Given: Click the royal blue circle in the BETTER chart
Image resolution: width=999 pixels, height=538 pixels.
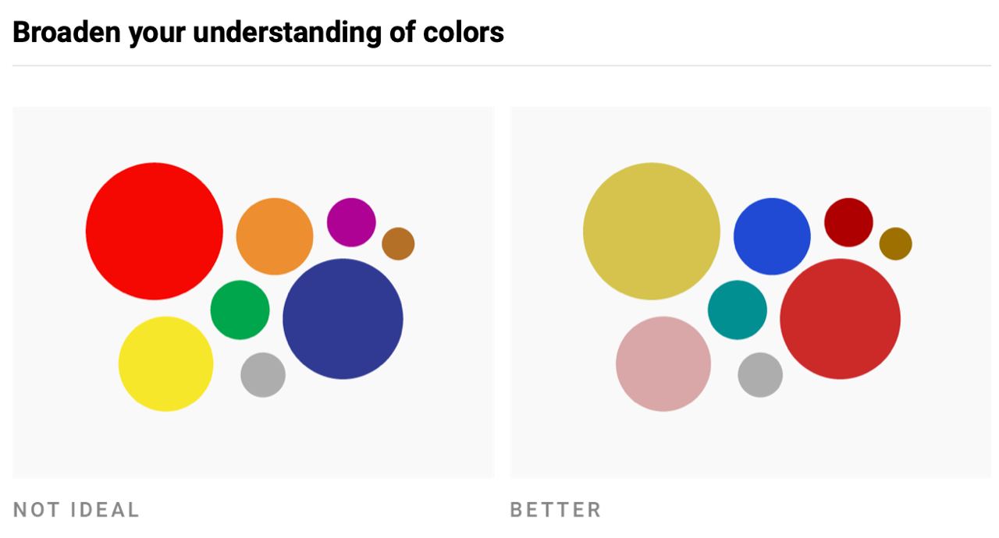Looking at the screenshot, I should point(772,236).
